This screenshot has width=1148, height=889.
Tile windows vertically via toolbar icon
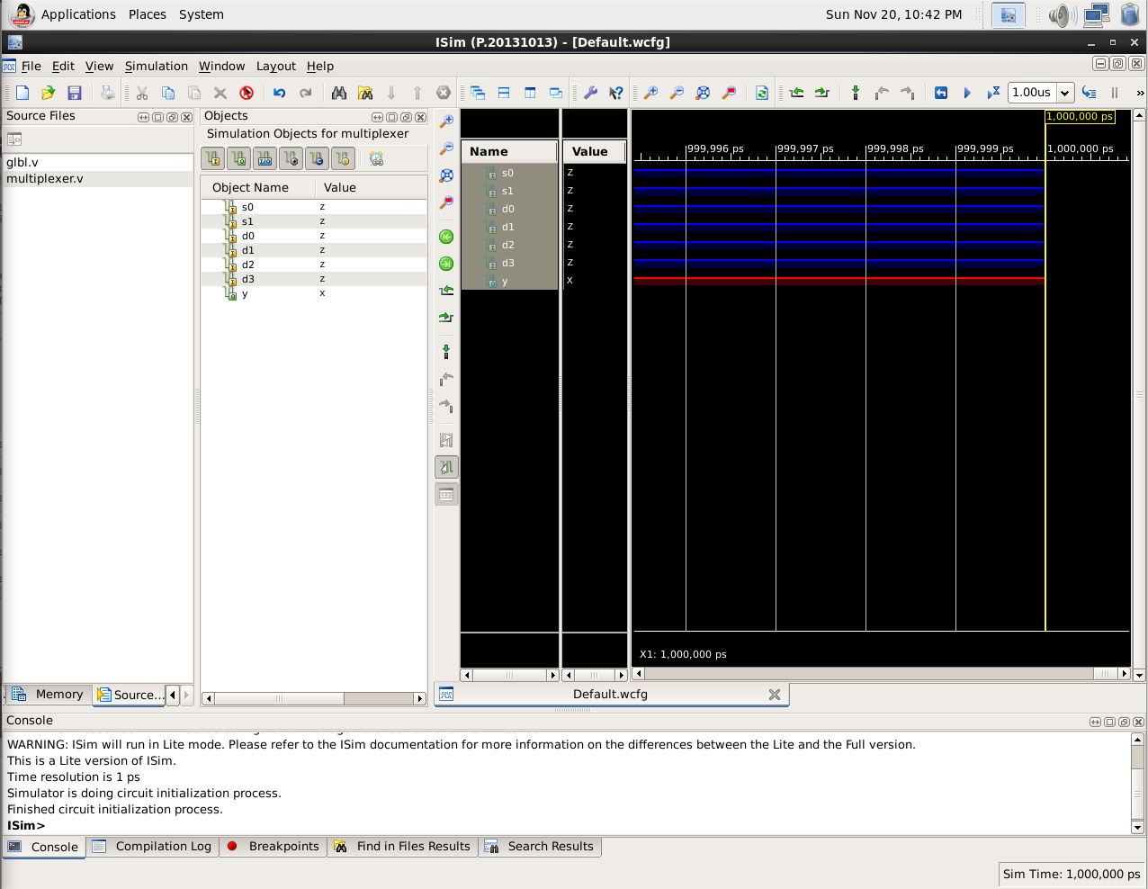click(x=530, y=93)
